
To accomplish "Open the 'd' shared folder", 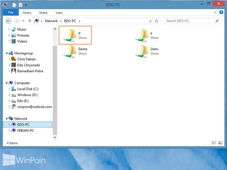I will (x=75, y=35).
